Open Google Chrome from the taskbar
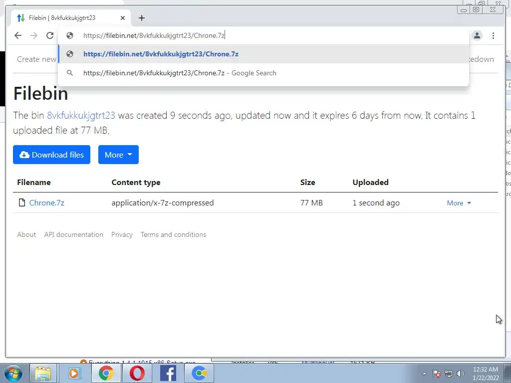The width and height of the screenshot is (511, 383). (x=106, y=373)
